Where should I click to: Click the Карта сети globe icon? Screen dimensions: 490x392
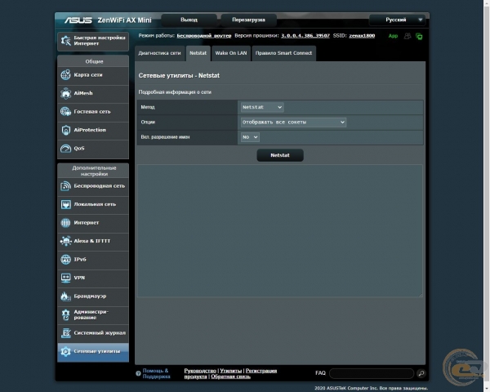click(x=65, y=75)
